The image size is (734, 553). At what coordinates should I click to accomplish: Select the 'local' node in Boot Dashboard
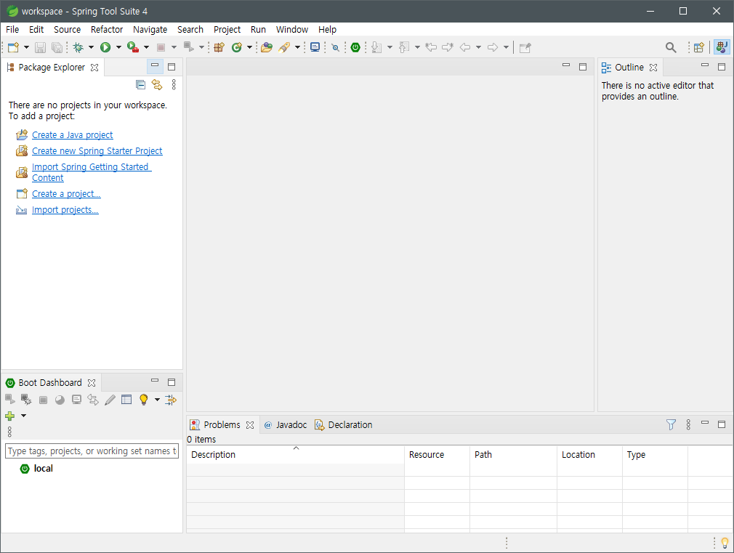coord(43,468)
